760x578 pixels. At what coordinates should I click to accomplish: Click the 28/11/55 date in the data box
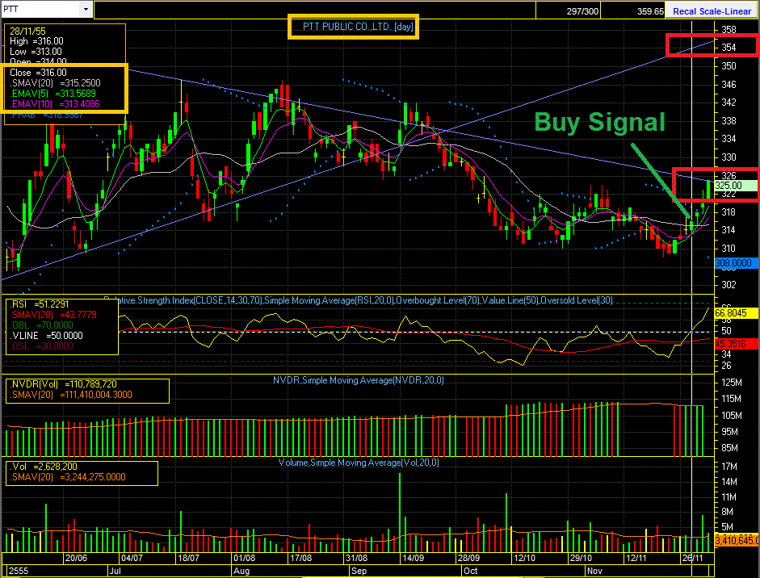click(x=27, y=31)
